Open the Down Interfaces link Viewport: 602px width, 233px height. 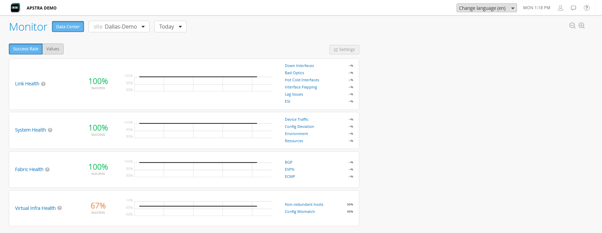(x=299, y=66)
